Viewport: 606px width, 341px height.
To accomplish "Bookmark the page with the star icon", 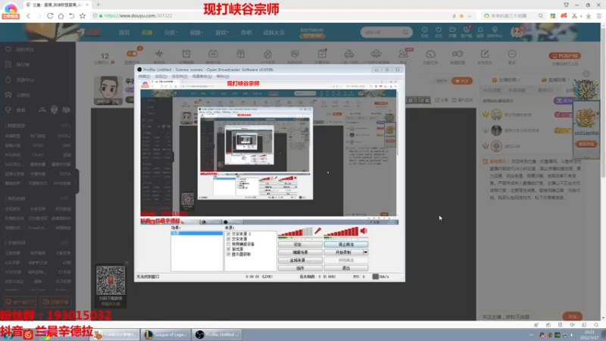I will click(83, 16).
